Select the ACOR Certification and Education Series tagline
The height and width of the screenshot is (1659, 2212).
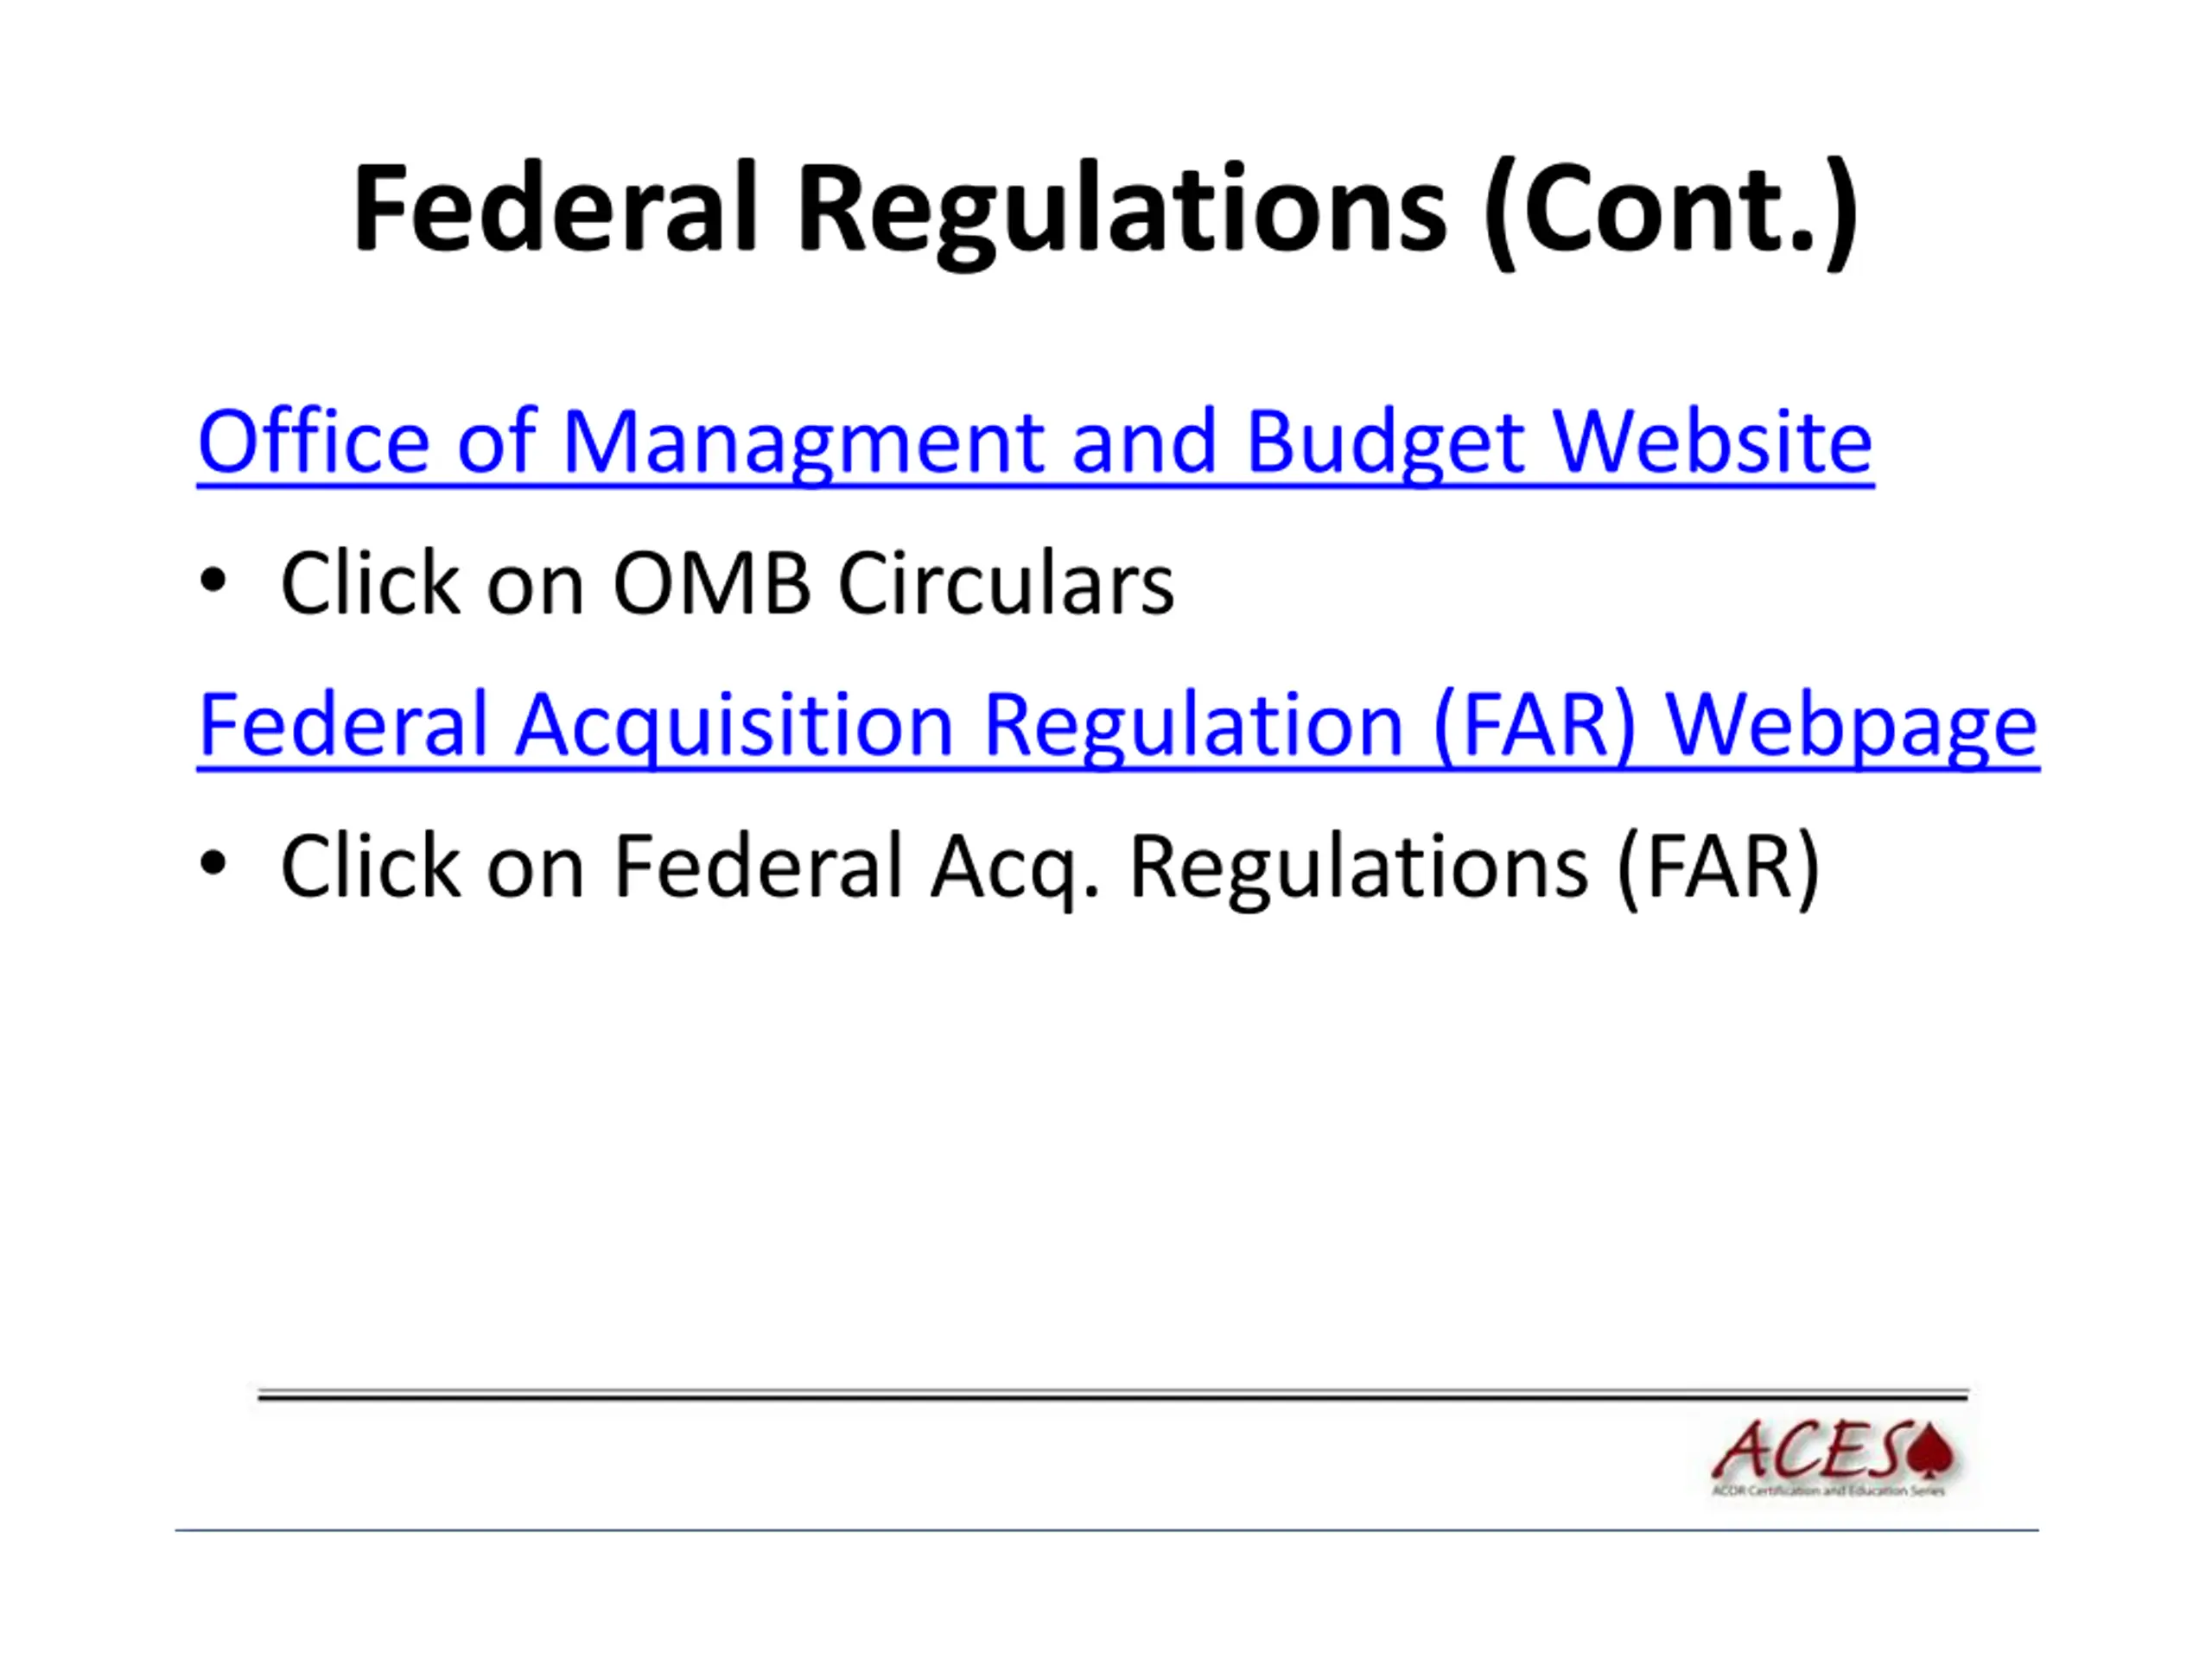[x=1829, y=1491]
